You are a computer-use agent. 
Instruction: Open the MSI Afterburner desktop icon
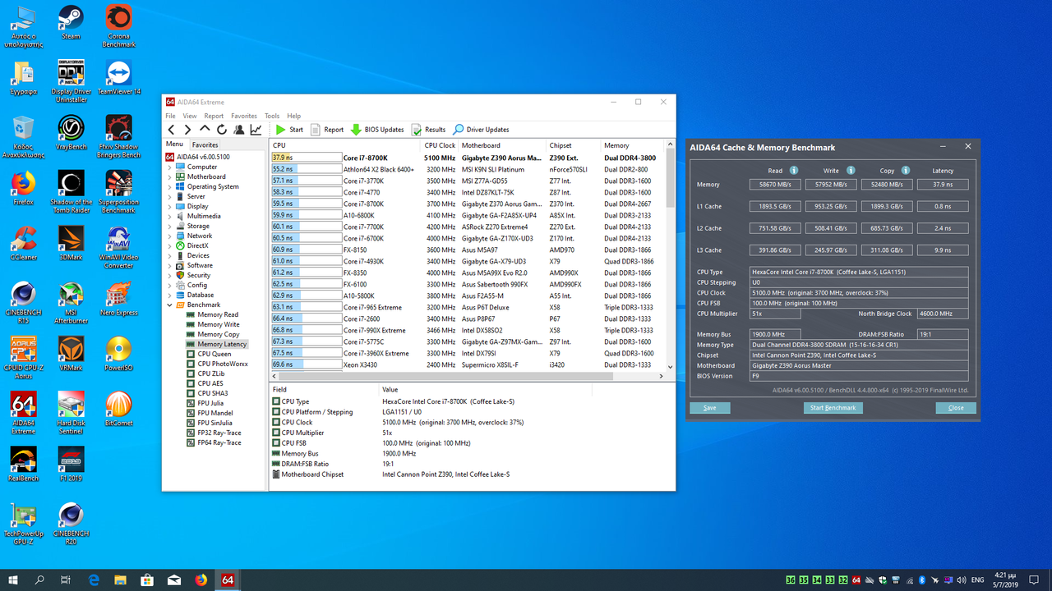(71, 303)
